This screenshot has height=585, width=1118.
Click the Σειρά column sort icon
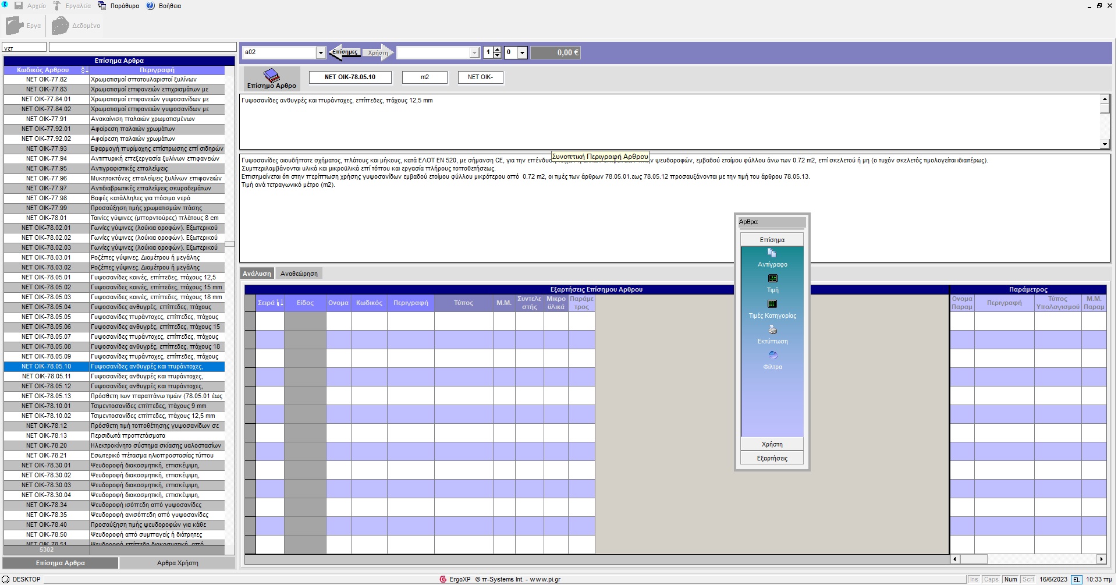280,303
